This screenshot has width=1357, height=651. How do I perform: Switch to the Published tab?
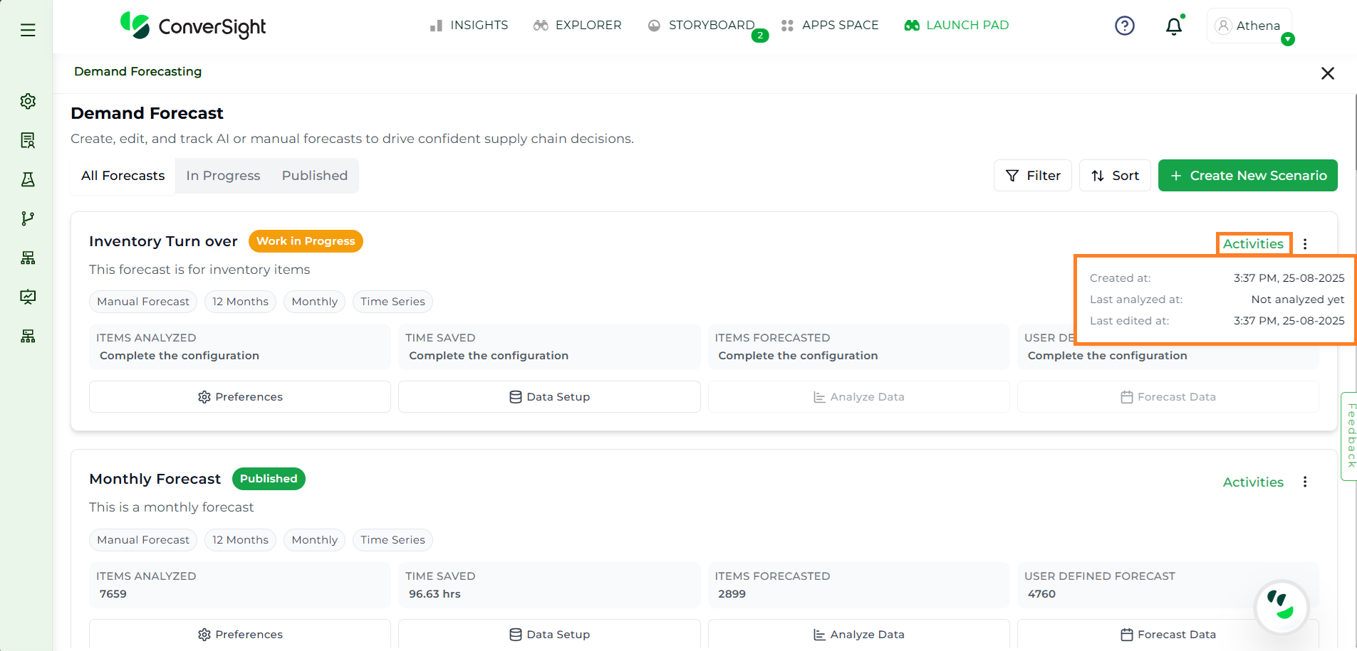coord(314,176)
